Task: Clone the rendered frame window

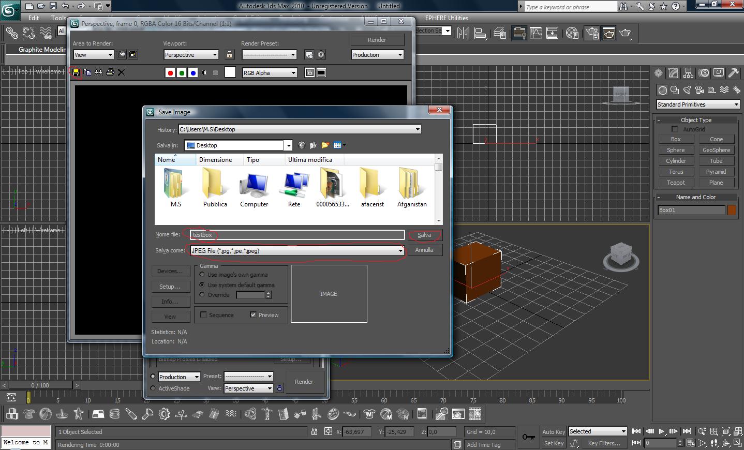Action: pyautogui.click(x=98, y=72)
